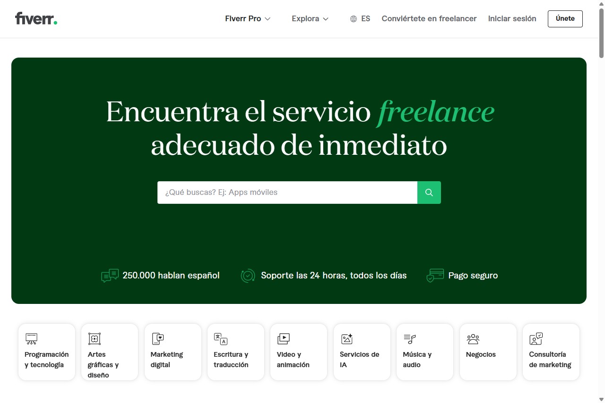Select the Marketing digital category label
The width and height of the screenshot is (605, 403).
(x=167, y=360)
